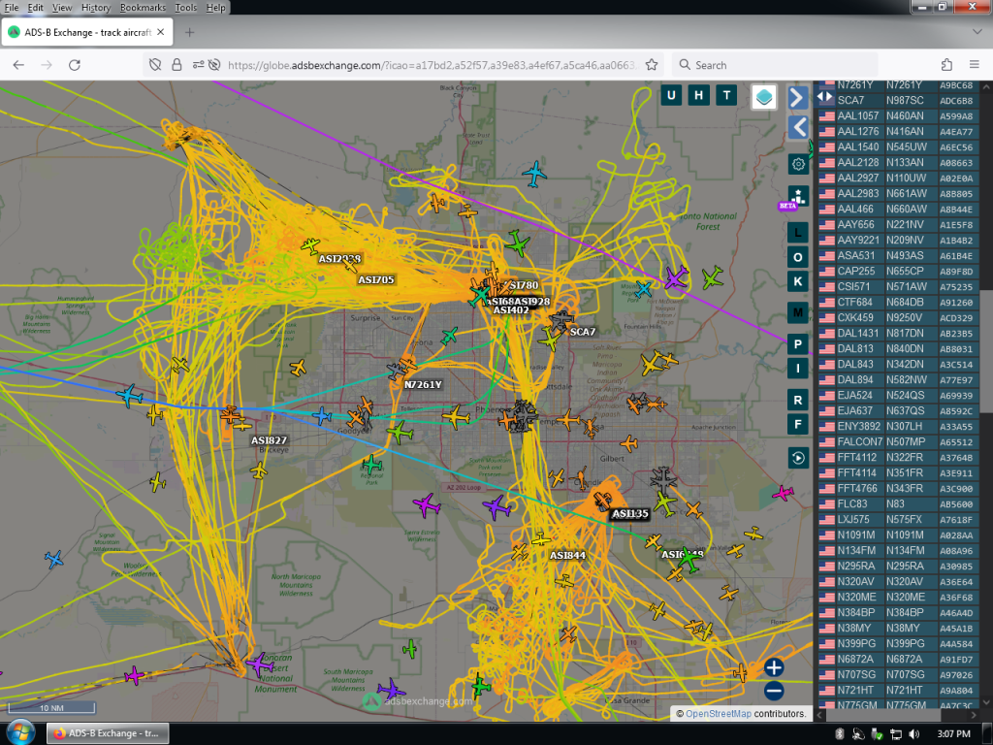
Task: Select the N7261Y aircraft marker on the map
Action: click(397, 370)
